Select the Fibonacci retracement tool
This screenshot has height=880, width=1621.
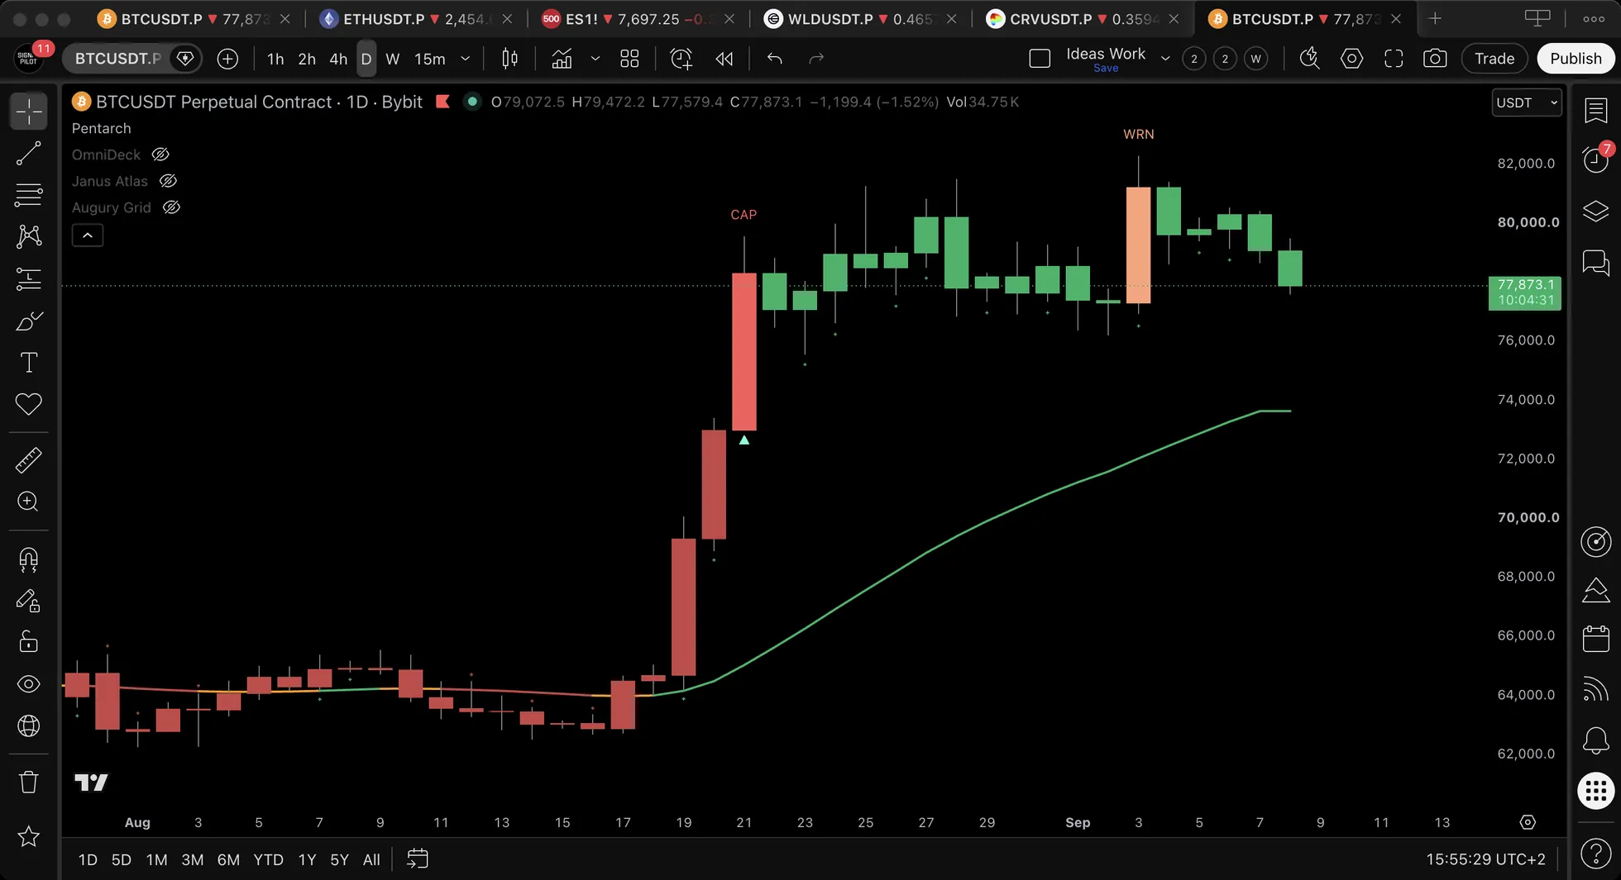(29, 195)
